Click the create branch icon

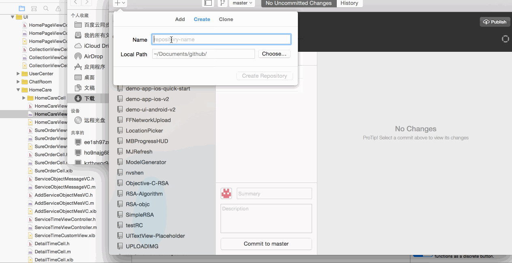pos(222,3)
